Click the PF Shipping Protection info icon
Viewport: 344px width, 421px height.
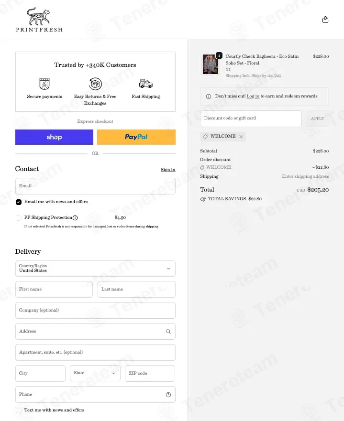(x=75, y=218)
